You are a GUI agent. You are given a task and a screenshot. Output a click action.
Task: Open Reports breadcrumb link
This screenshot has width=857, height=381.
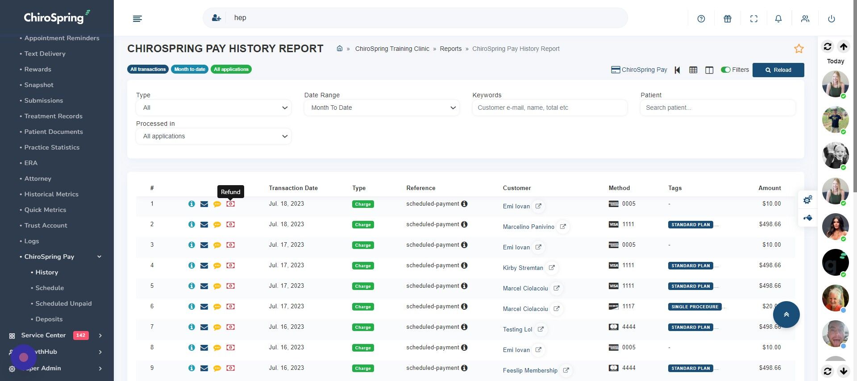[x=451, y=49]
